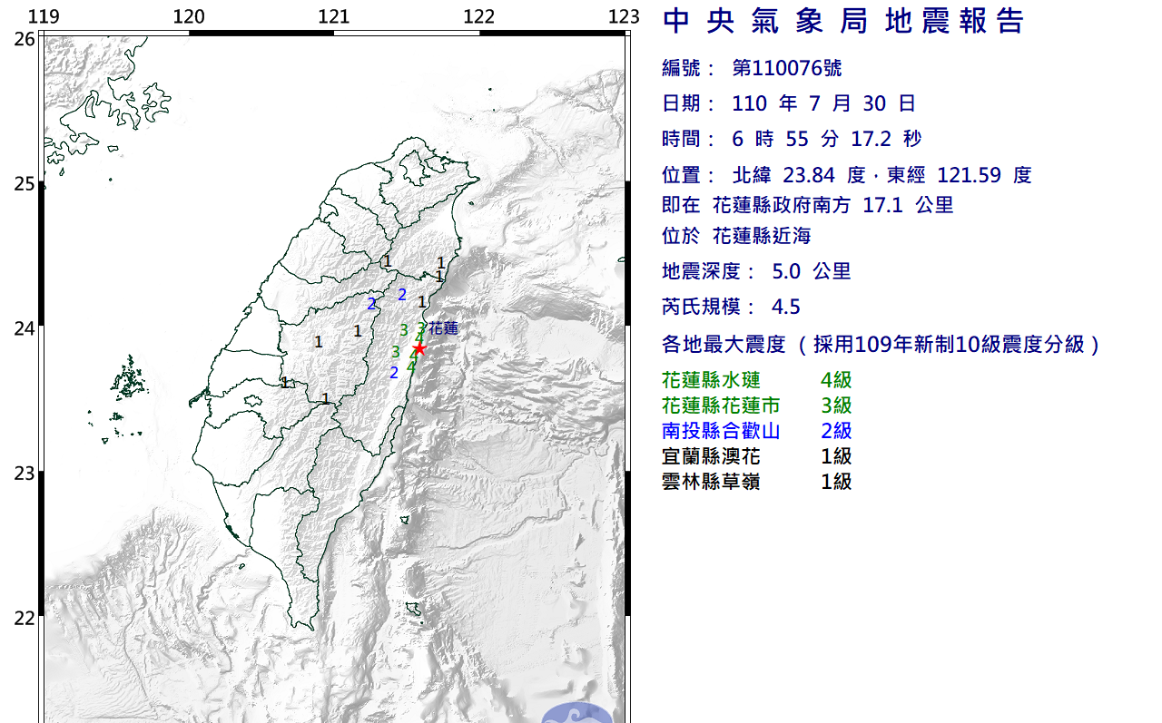Select the date value 110 年 7 月 30 日
This screenshot has width=1162, height=723.
tap(823, 103)
